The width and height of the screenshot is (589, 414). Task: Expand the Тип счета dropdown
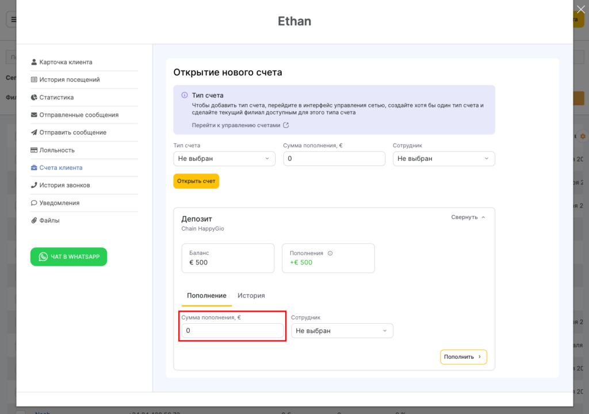tap(224, 159)
